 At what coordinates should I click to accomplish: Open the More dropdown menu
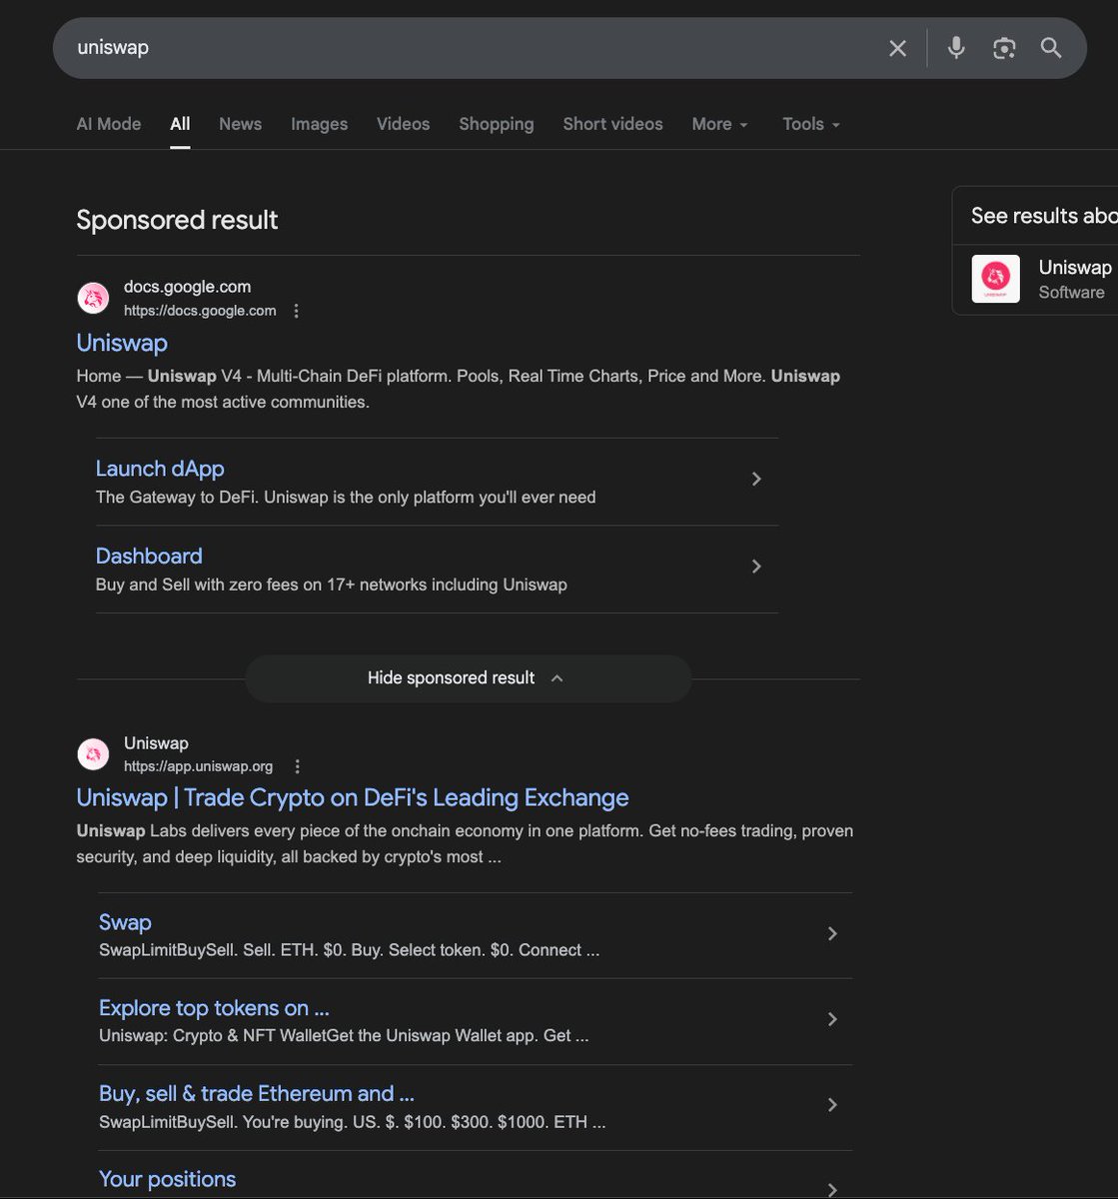[x=719, y=124]
